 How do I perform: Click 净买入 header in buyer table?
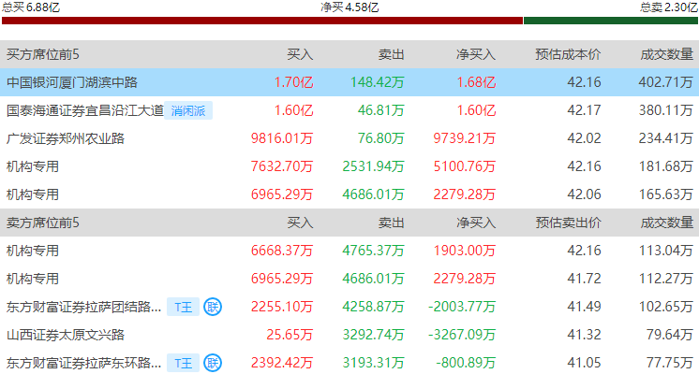(476, 54)
